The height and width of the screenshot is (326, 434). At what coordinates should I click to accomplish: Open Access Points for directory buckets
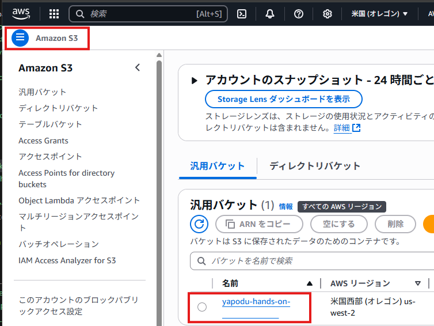point(66,179)
